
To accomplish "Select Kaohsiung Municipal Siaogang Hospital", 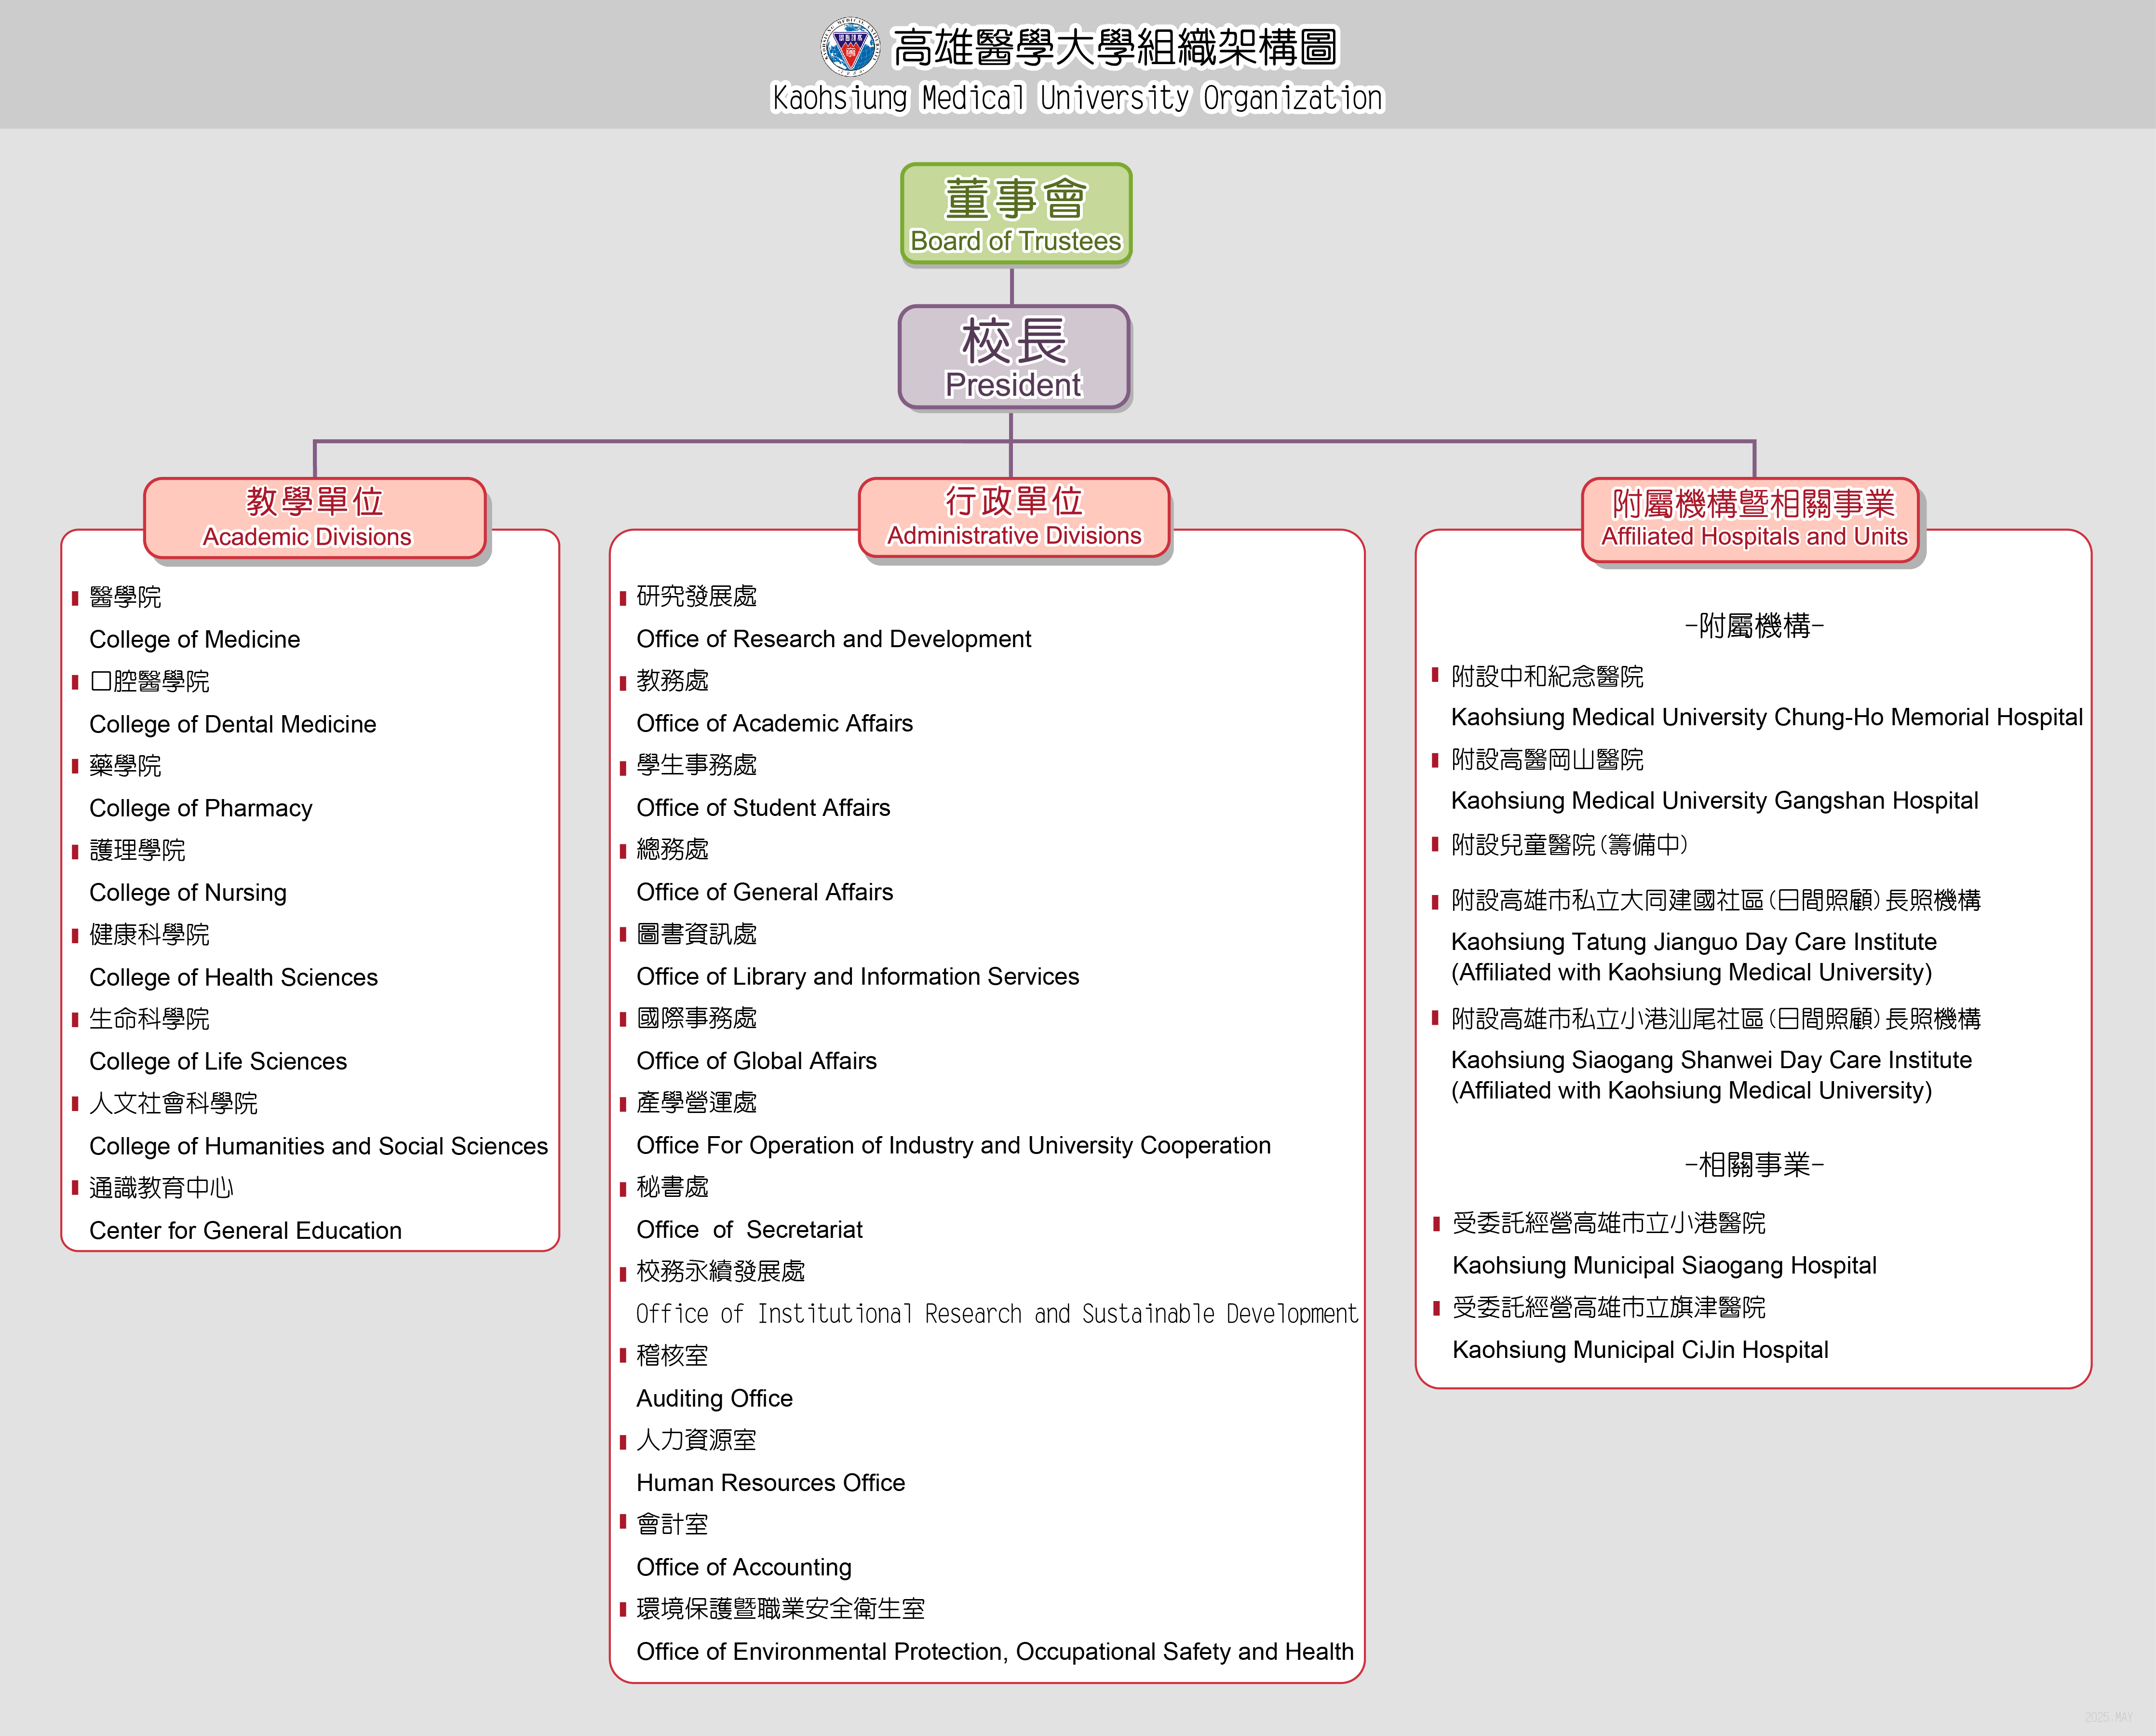I will pos(1664,1265).
